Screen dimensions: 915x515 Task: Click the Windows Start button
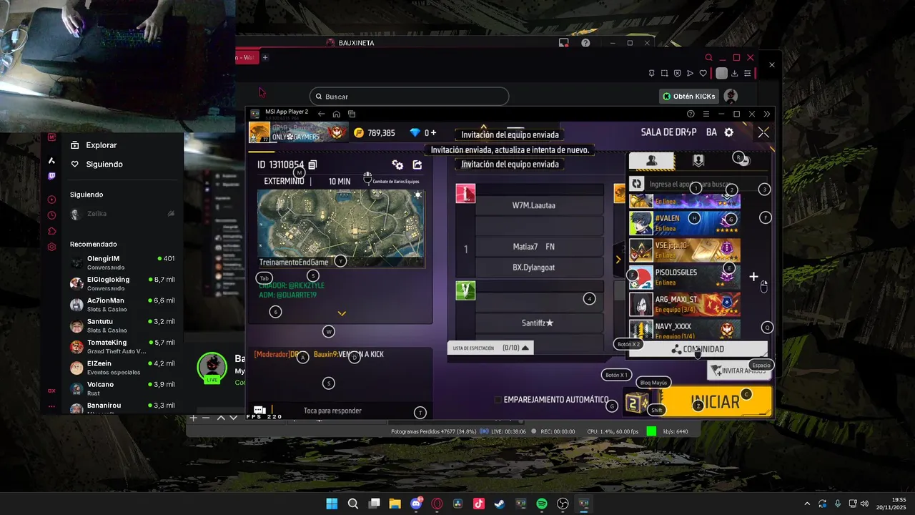[x=332, y=504]
